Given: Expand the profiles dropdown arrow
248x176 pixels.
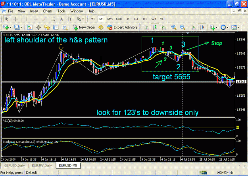Looking at the screenshot, I should [x=21, y=27].
